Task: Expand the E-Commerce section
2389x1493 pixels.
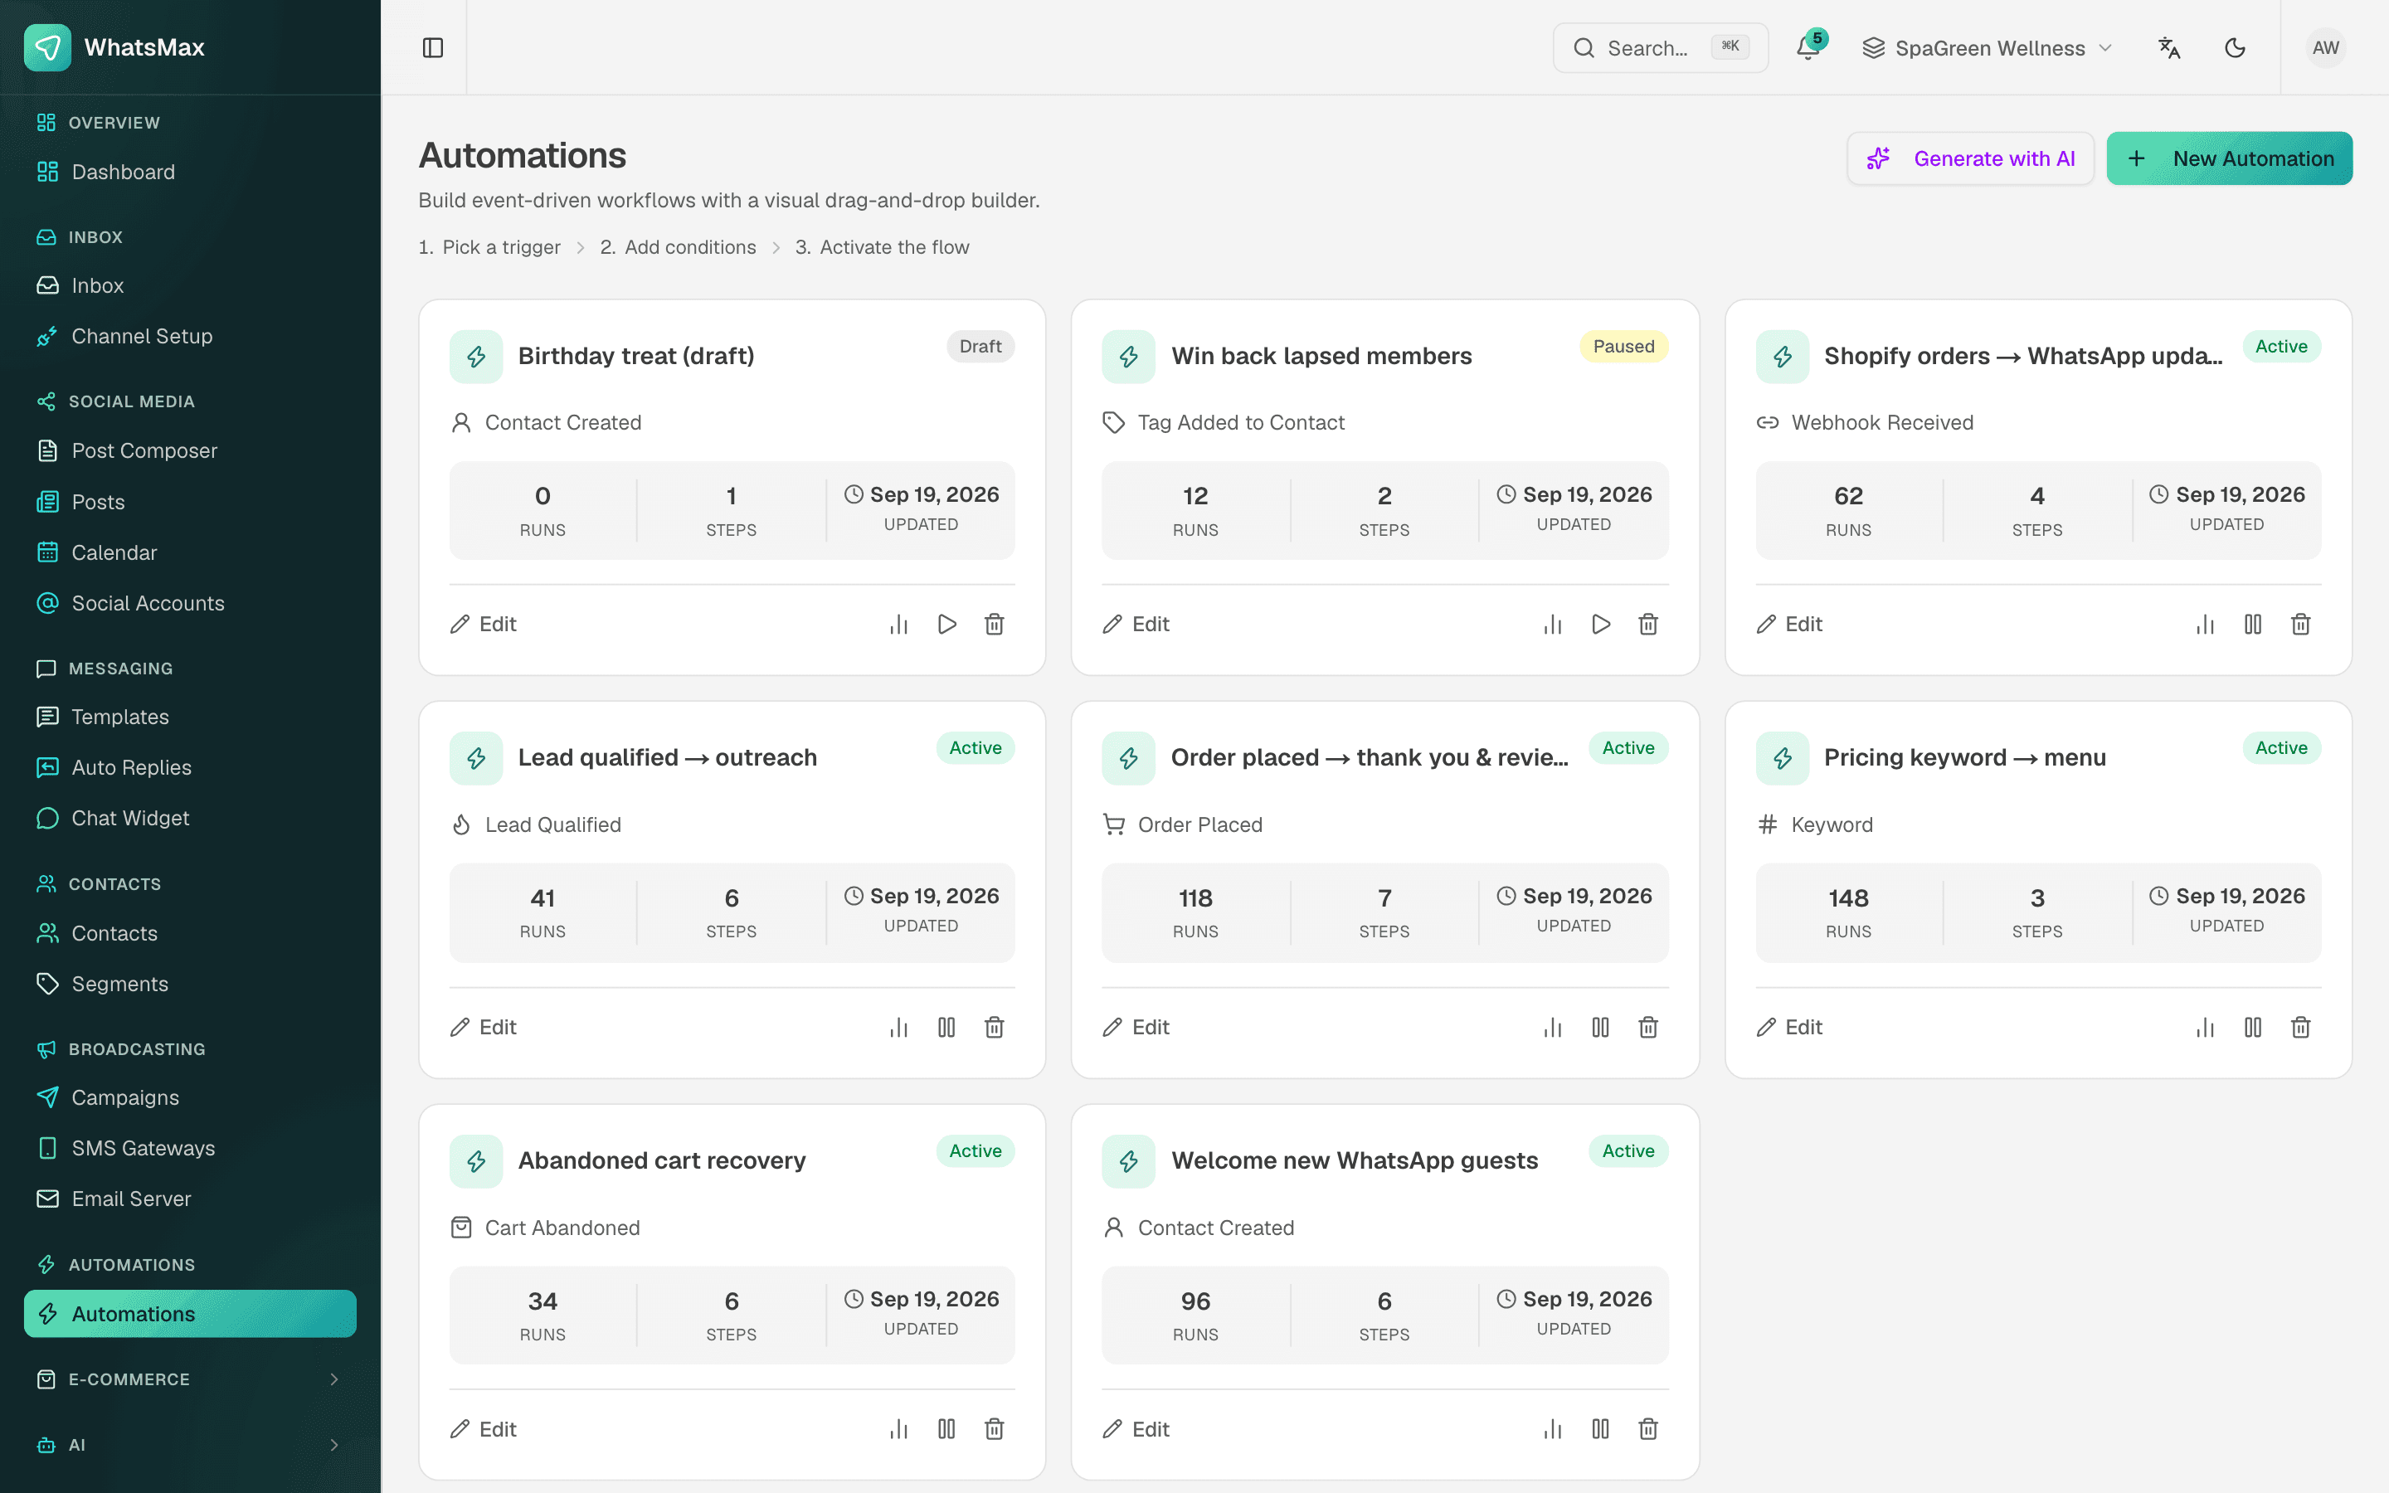Action: [189, 1379]
